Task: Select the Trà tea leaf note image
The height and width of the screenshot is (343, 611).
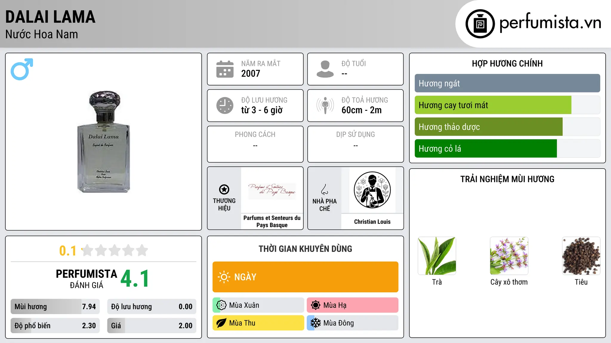Action: 437,256
